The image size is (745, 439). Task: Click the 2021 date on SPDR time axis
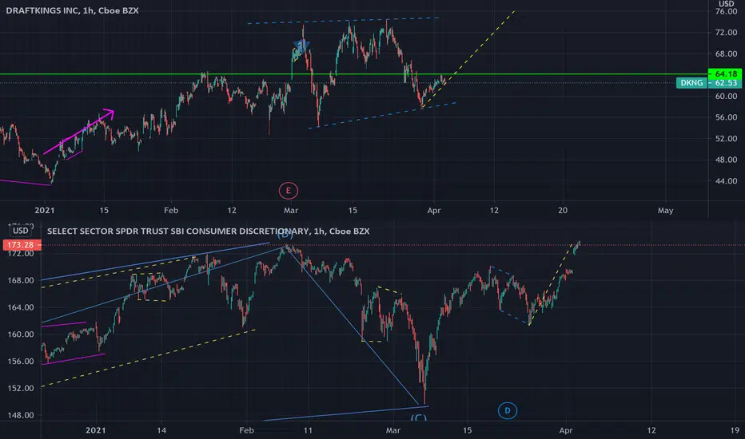coord(95,430)
